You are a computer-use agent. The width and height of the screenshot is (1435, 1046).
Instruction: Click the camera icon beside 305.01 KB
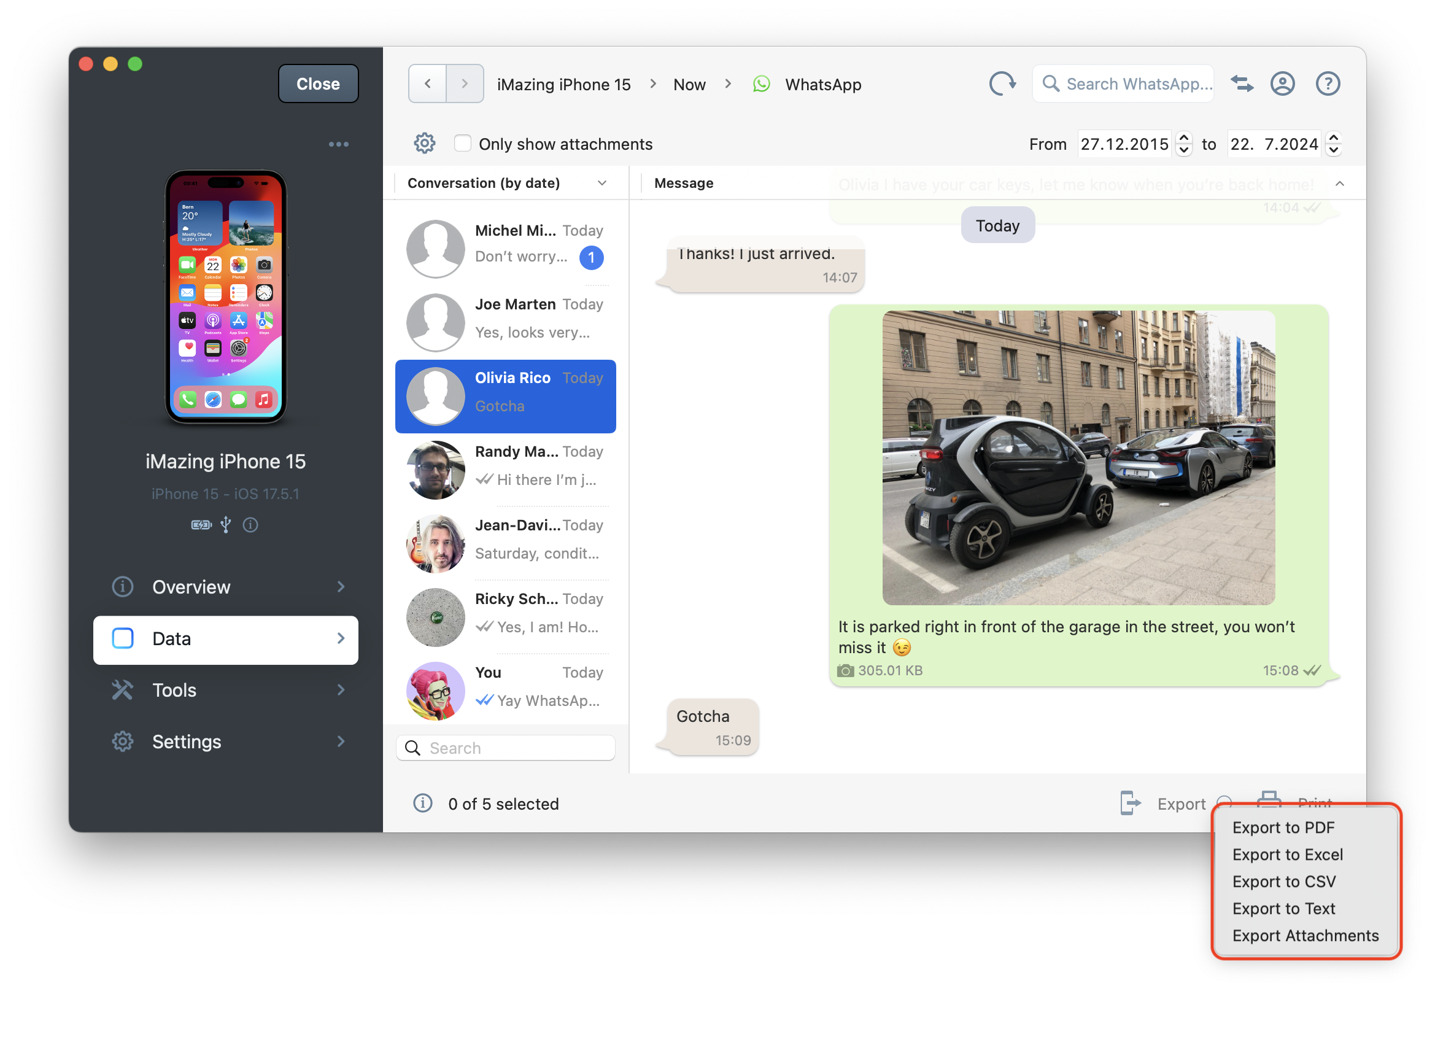(845, 670)
